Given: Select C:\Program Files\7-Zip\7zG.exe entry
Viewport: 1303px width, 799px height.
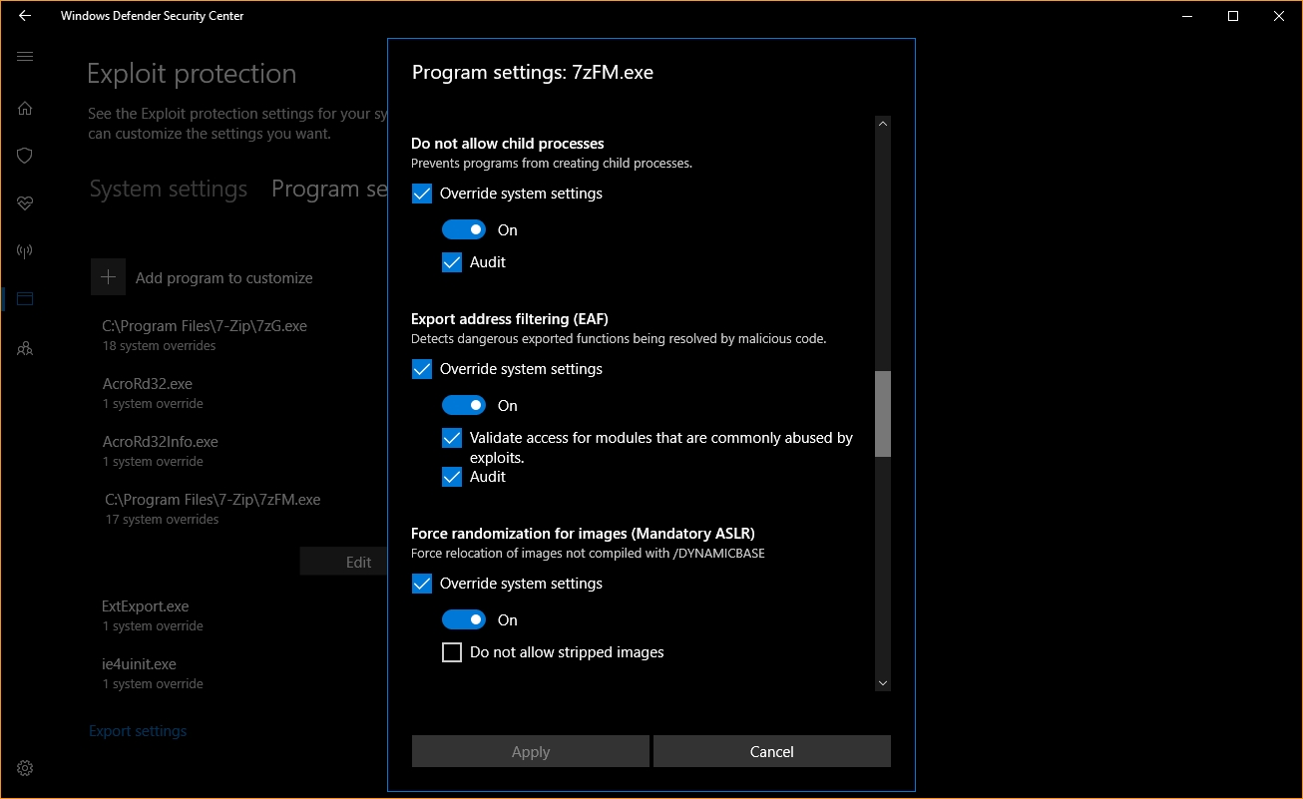Looking at the screenshot, I should [205, 334].
